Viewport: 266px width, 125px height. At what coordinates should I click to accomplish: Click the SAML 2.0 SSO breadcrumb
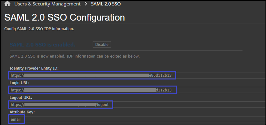(106, 4)
